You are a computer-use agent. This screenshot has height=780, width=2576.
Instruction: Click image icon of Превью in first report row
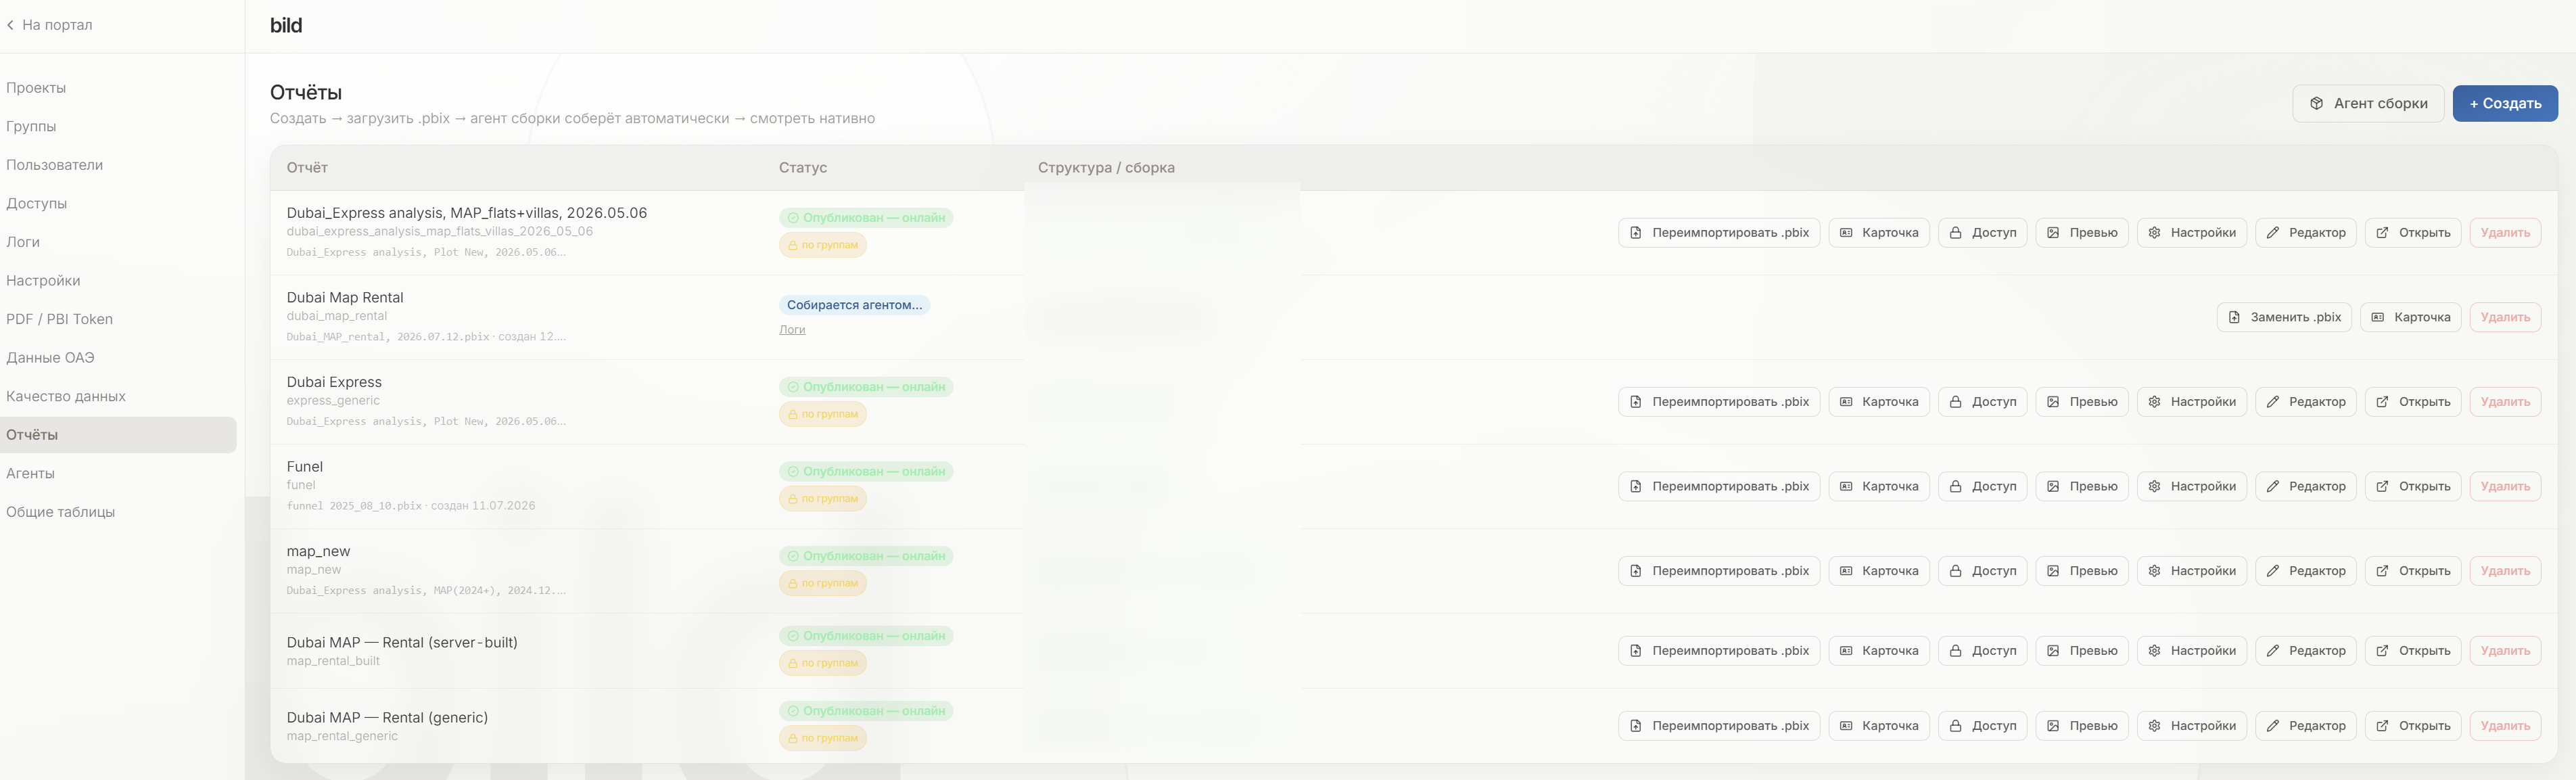2053,233
